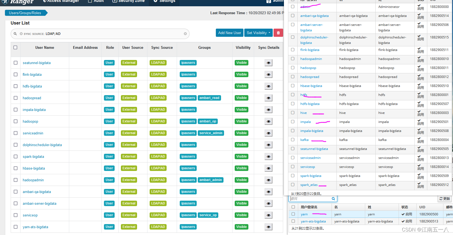Clear the user search box
Viewport: 453px width, 235px height.
185,34
